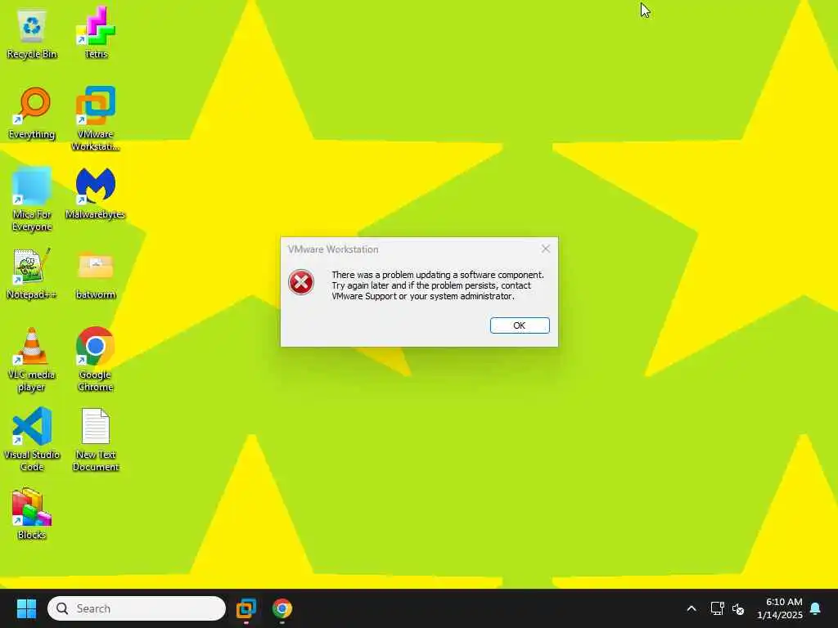Select the Tetris desktop shortcut
Screen dimensions: 838x628
click(96, 33)
